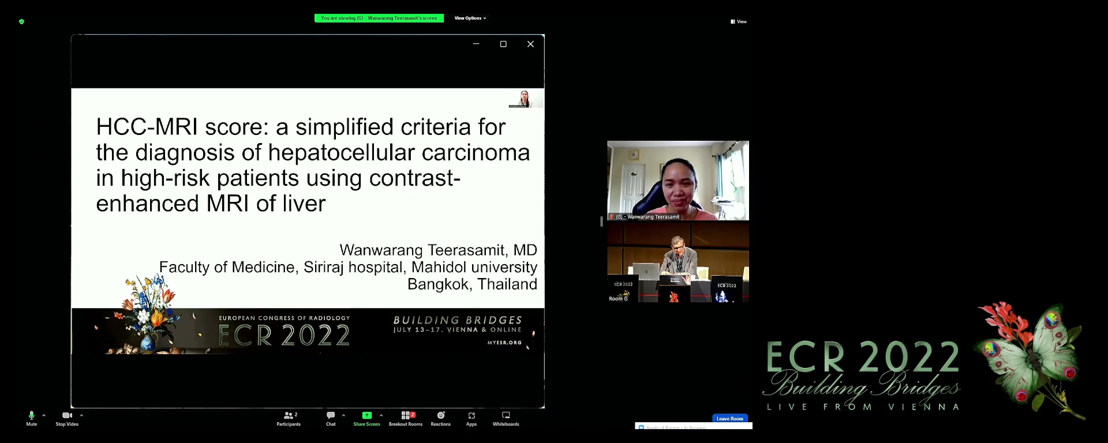This screenshot has height=443, width=1108.
Task: Close the shared presentation window
Action: click(530, 44)
